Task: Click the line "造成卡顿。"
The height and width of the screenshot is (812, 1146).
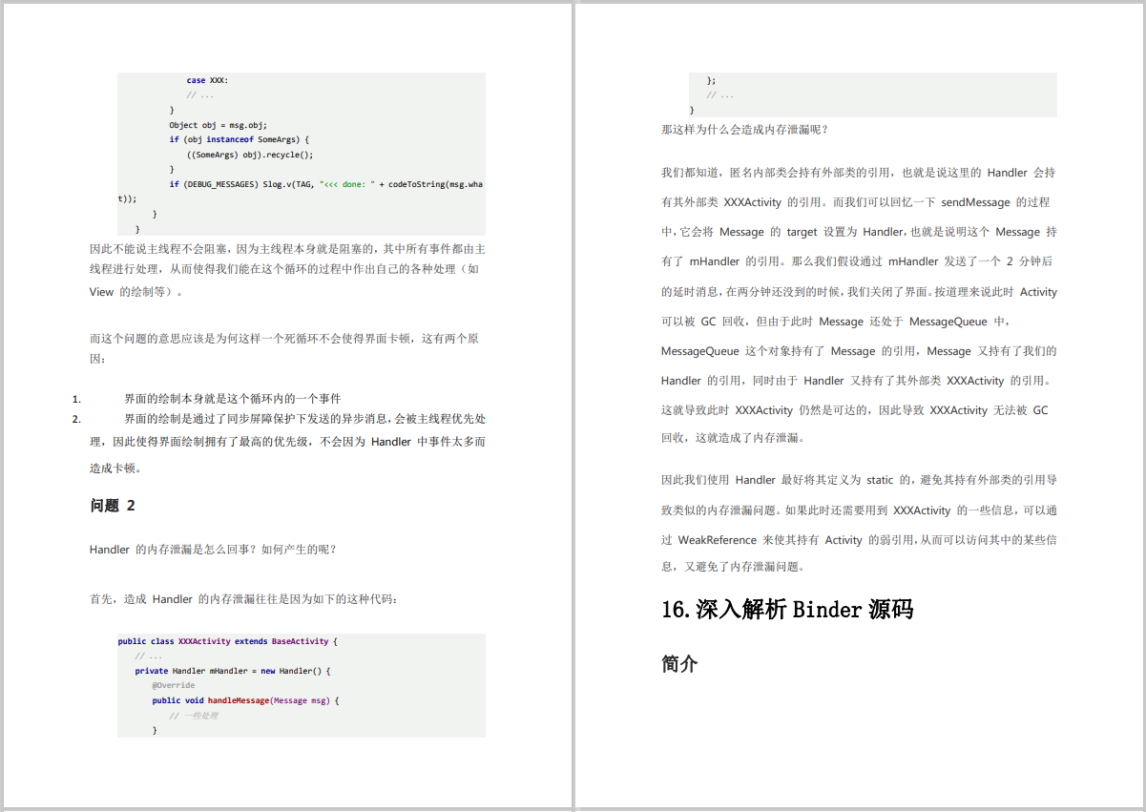Action: (x=115, y=468)
